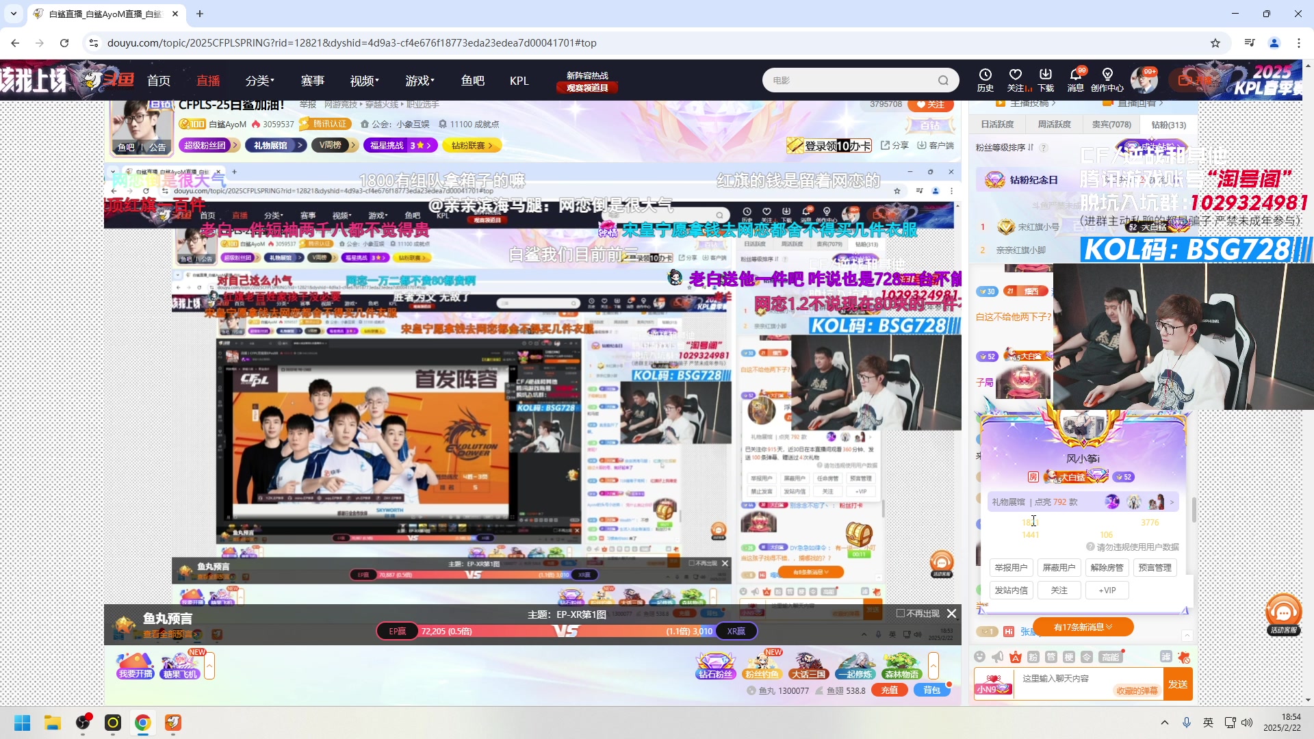Go to 首页 in navigation
The width and height of the screenshot is (1314, 739).
pyautogui.click(x=159, y=81)
